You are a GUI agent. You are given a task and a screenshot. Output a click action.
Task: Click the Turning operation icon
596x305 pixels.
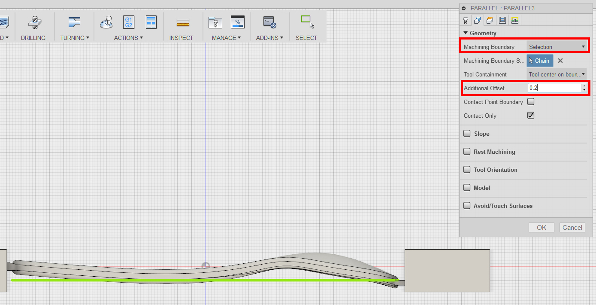tap(75, 22)
